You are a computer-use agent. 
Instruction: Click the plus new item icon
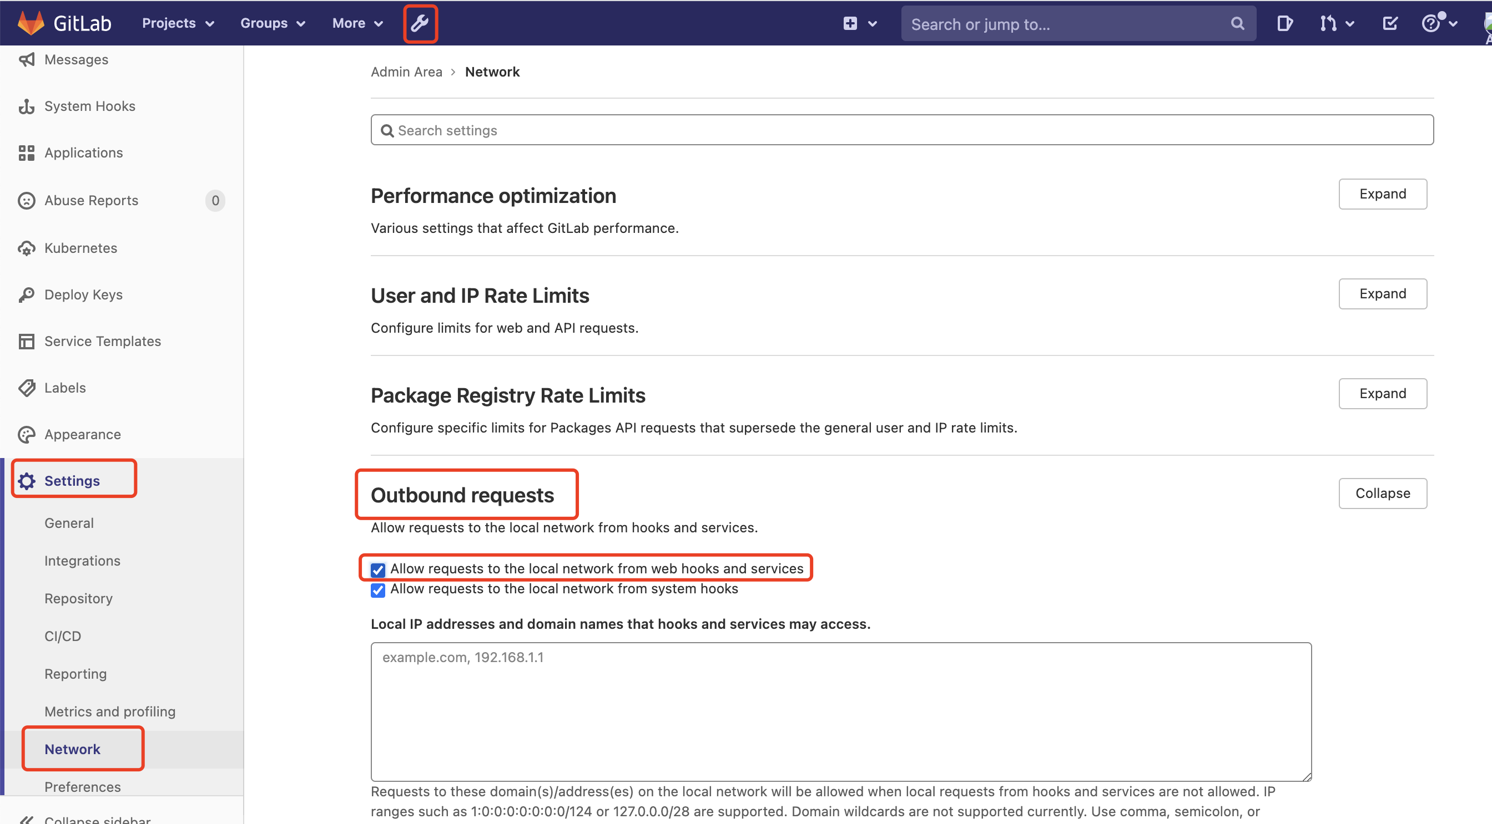(850, 23)
